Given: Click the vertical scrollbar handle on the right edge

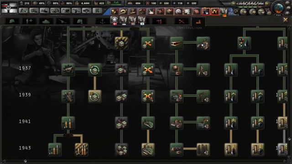Looking at the screenshot, I should (x=289, y=139).
